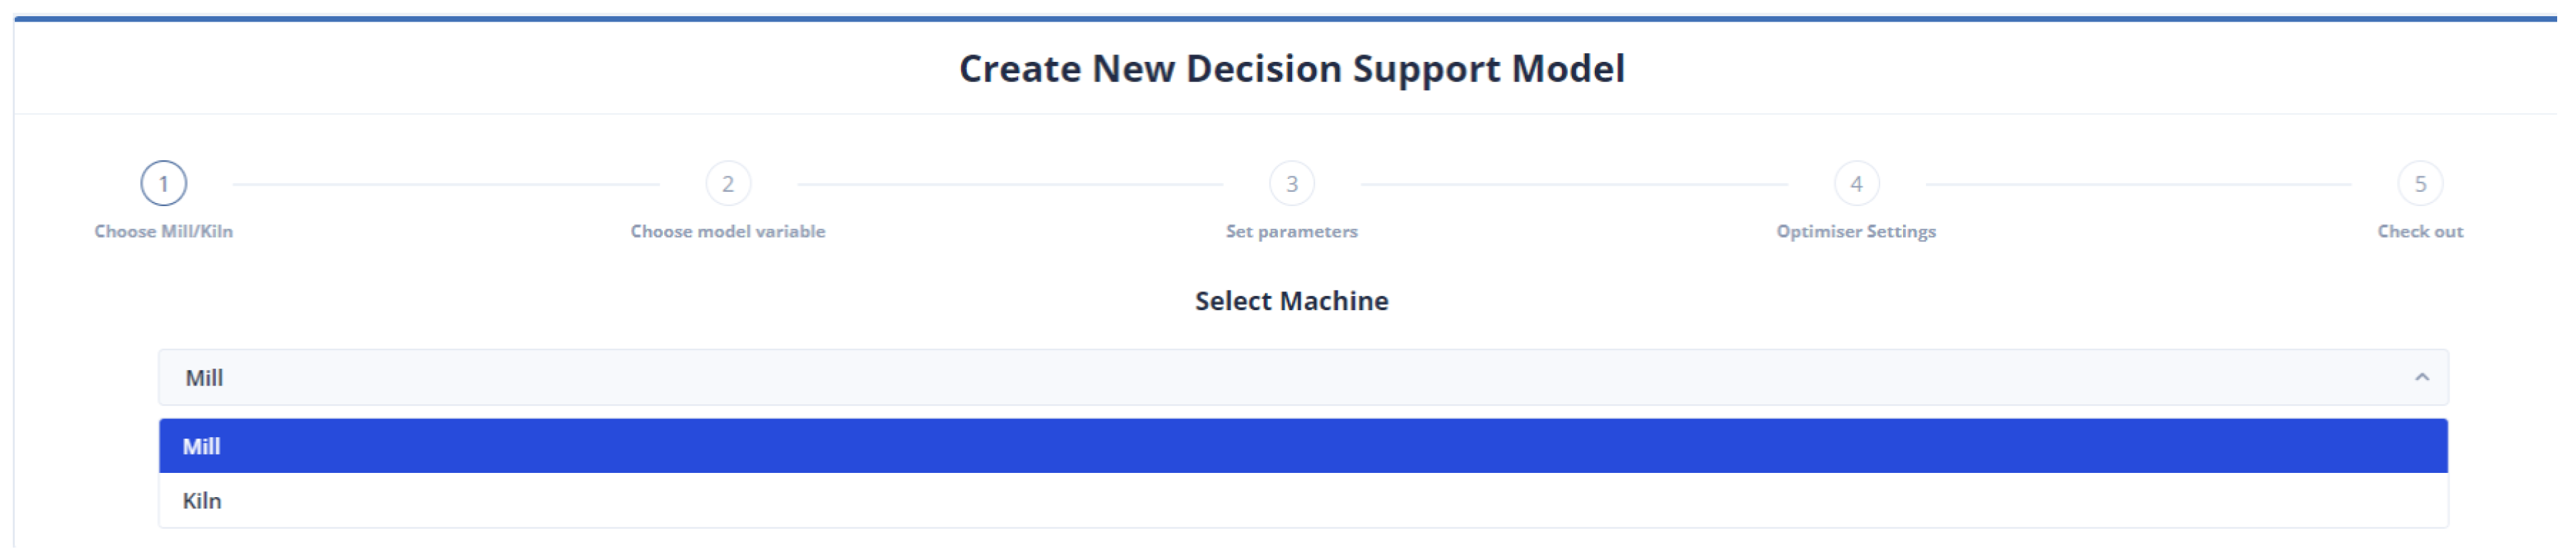Switch to 'Choose model variable' step label
Viewport: 2576px width, 555px height.
[x=728, y=232]
